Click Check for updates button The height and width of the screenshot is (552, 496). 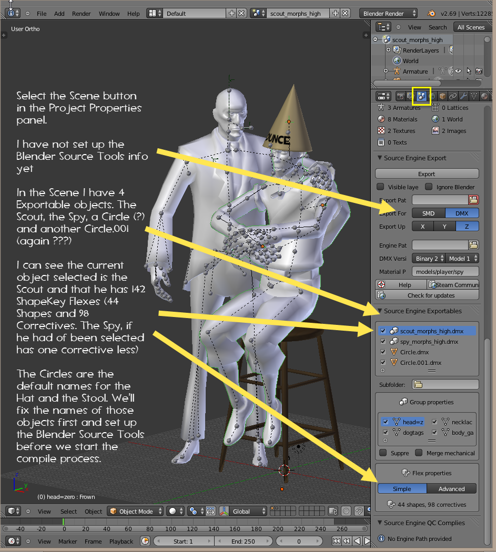[x=427, y=295]
